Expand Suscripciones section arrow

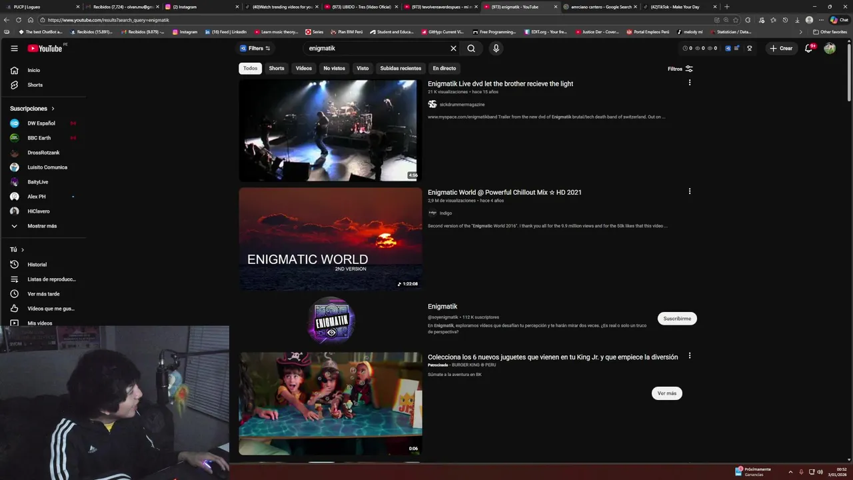(53, 109)
